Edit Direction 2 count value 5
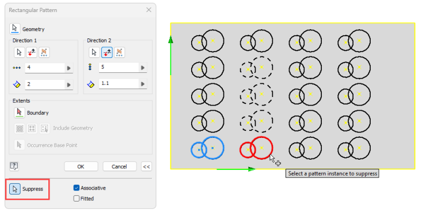The height and width of the screenshot is (213, 426). pyautogui.click(x=119, y=67)
